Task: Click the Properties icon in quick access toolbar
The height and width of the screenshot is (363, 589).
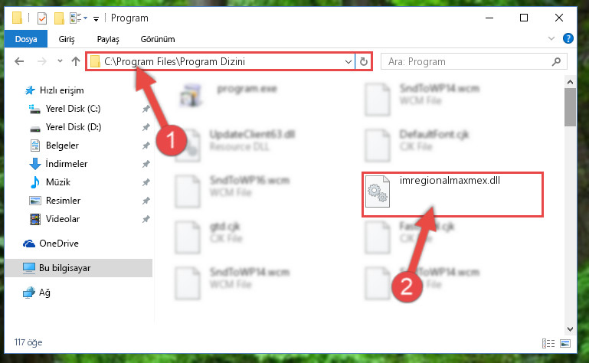Action: click(42, 18)
